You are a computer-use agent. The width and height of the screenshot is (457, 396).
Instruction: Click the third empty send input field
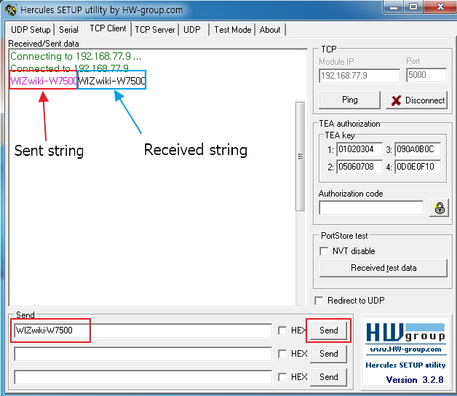(143, 377)
